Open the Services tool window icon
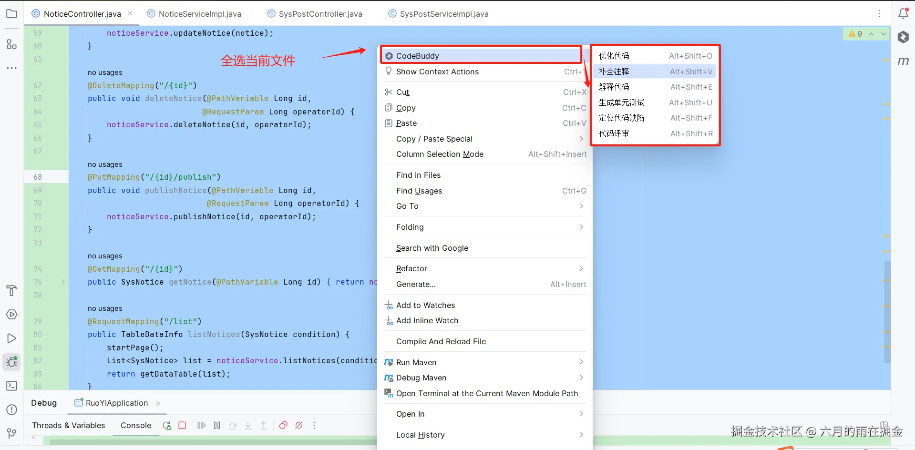915x450 pixels. click(11, 315)
